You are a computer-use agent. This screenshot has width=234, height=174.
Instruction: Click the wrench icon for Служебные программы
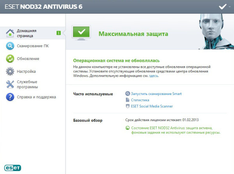[10, 84]
